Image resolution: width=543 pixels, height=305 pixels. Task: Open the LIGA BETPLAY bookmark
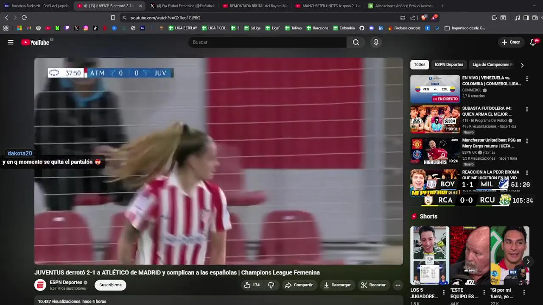click(183, 28)
